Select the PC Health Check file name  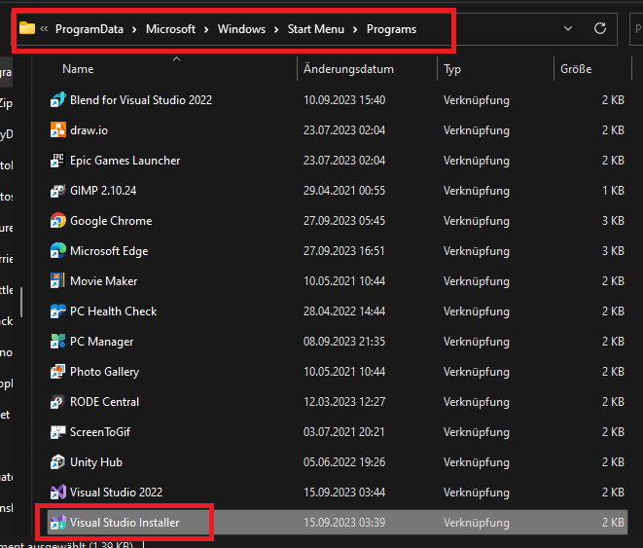[113, 311]
